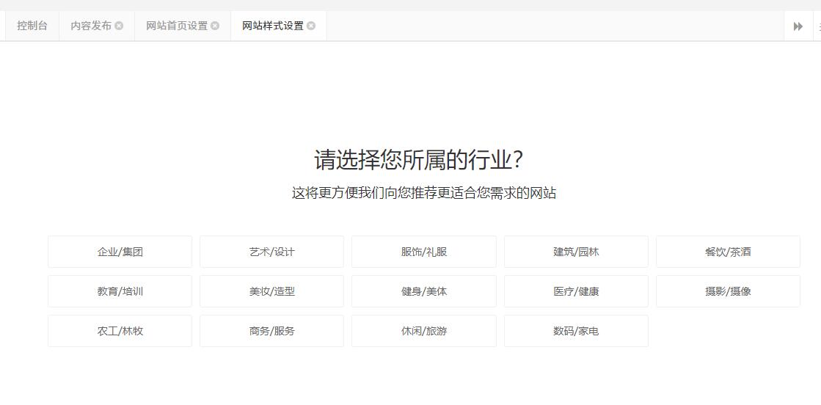
Task: Close the 网站首页设置 tab
Action: click(x=215, y=26)
